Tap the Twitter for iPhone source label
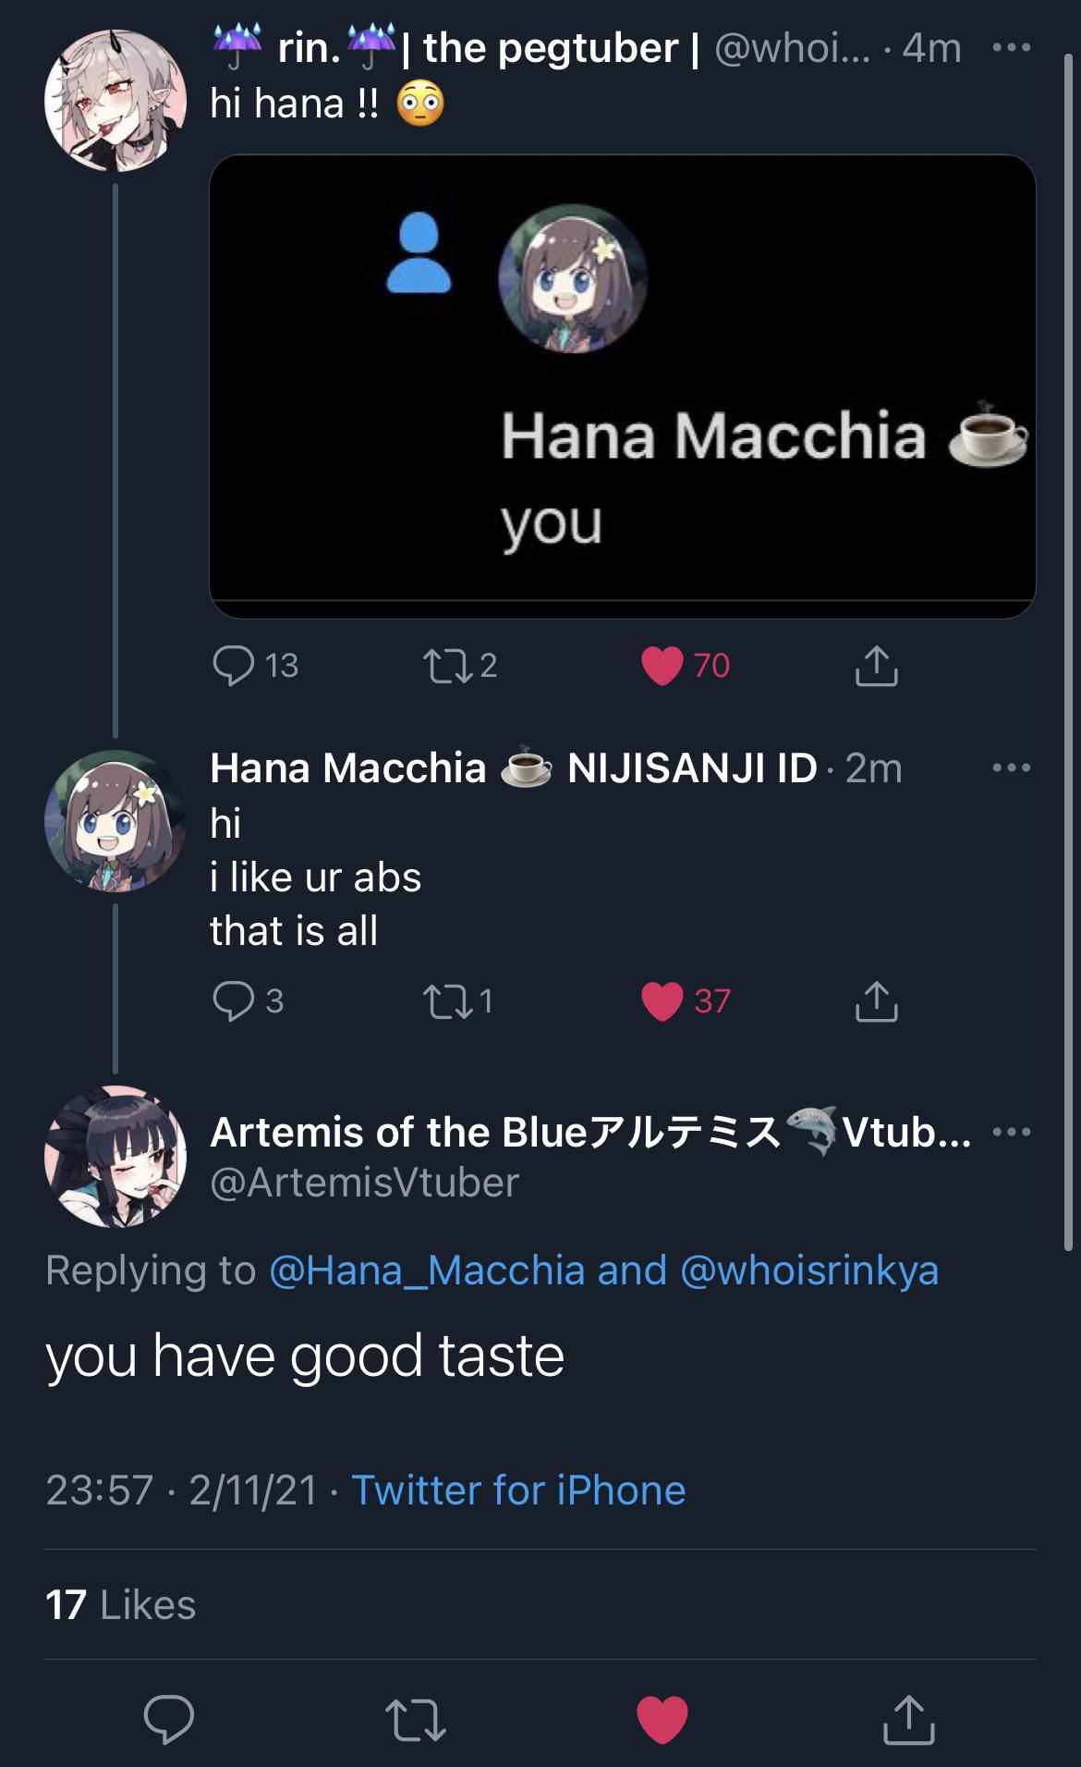This screenshot has width=1081, height=1767. 518,1491
